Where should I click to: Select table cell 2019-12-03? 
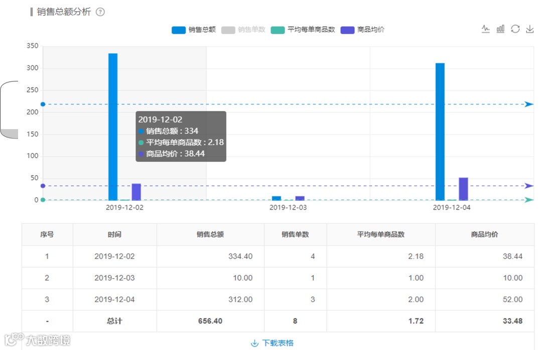pos(114,278)
